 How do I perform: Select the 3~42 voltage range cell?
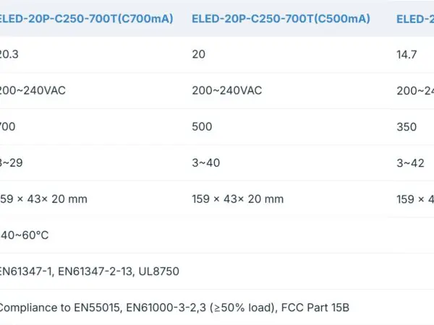point(410,162)
